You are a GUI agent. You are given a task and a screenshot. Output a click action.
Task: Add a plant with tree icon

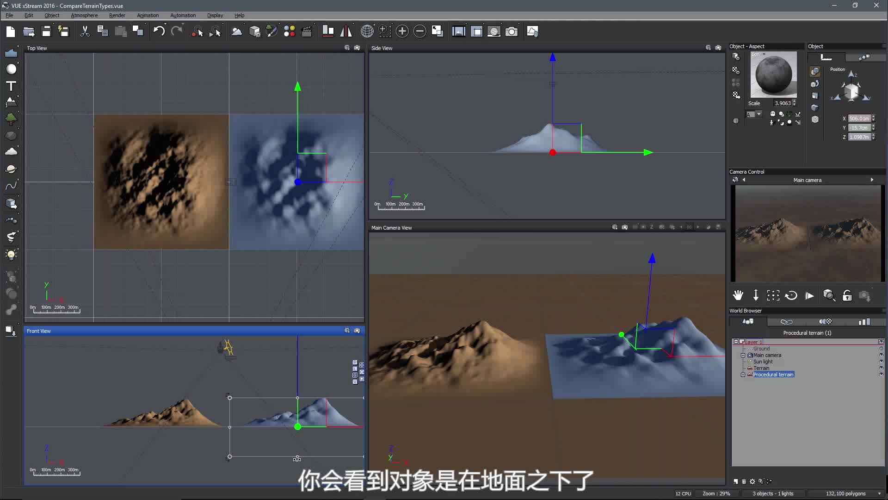(x=11, y=119)
